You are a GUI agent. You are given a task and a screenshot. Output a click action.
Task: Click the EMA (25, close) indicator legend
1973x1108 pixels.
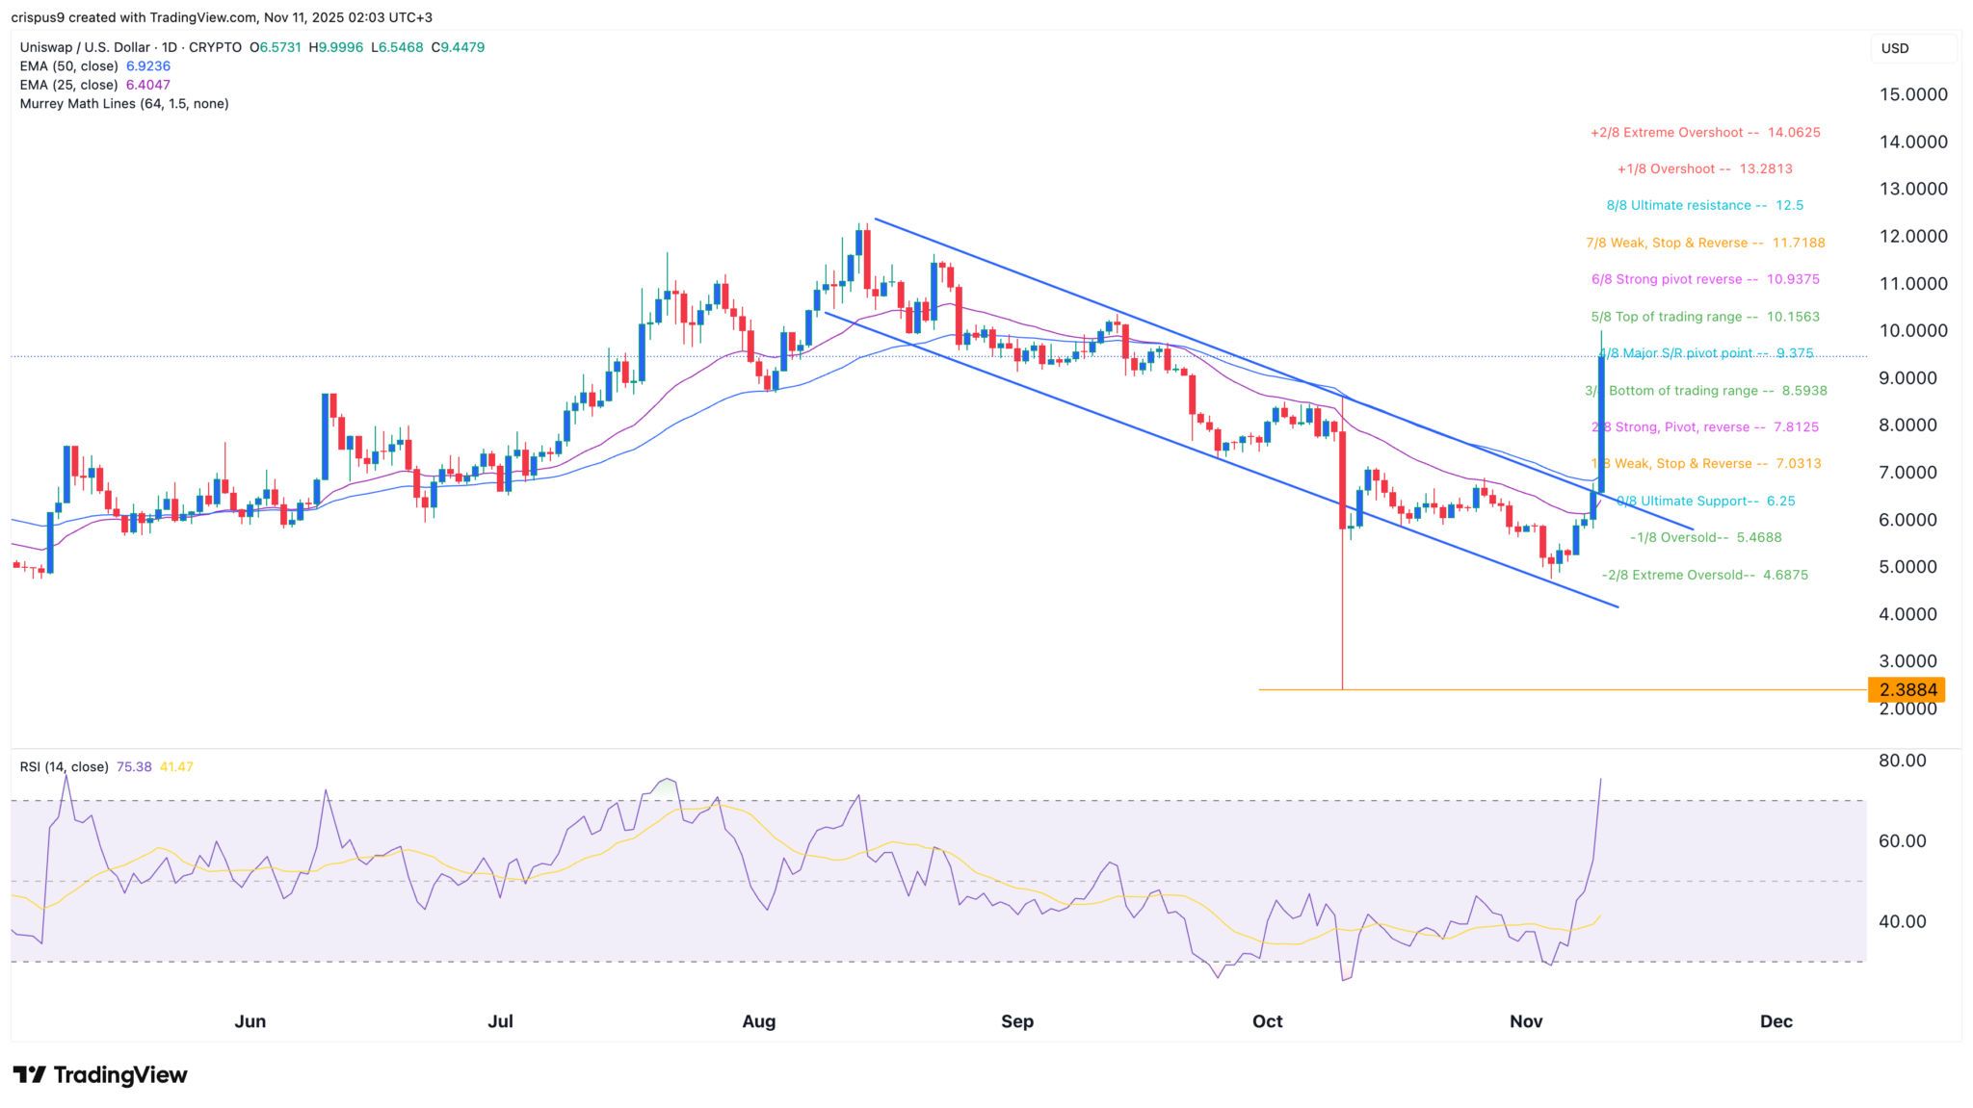click(x=69, y=85)
